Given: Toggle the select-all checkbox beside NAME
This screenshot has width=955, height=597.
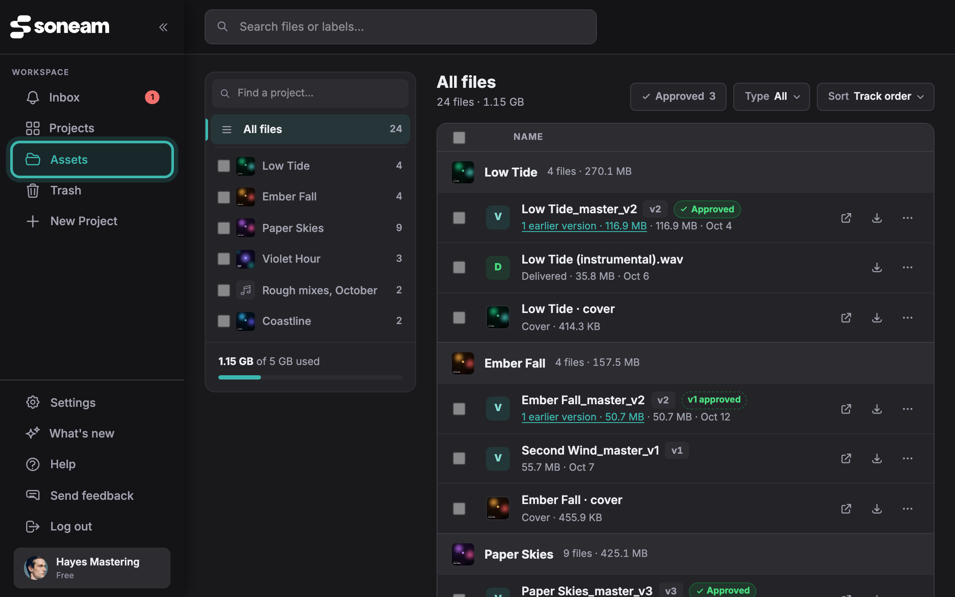Looking at the screenshot, I should [x=459, y=138].
